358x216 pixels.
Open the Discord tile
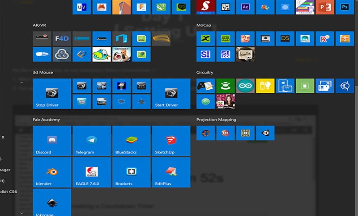[x=52, y=141]
